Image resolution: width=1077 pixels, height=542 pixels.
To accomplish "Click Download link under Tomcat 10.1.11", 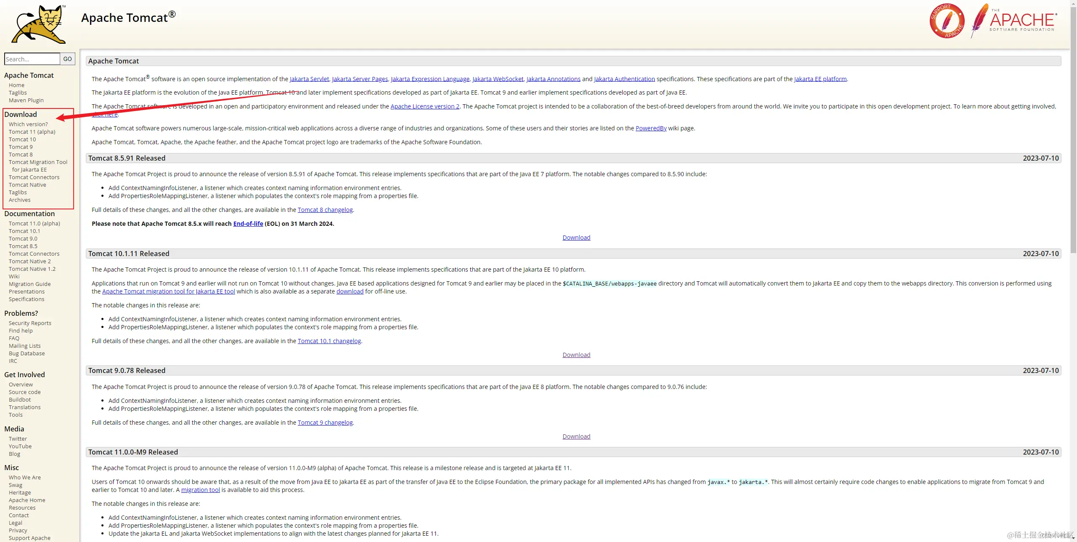I will pyautogui.click(x=576, y=355).
